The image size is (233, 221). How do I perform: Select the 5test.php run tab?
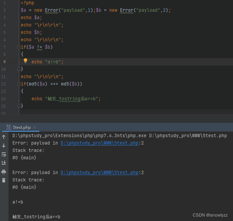21,127
